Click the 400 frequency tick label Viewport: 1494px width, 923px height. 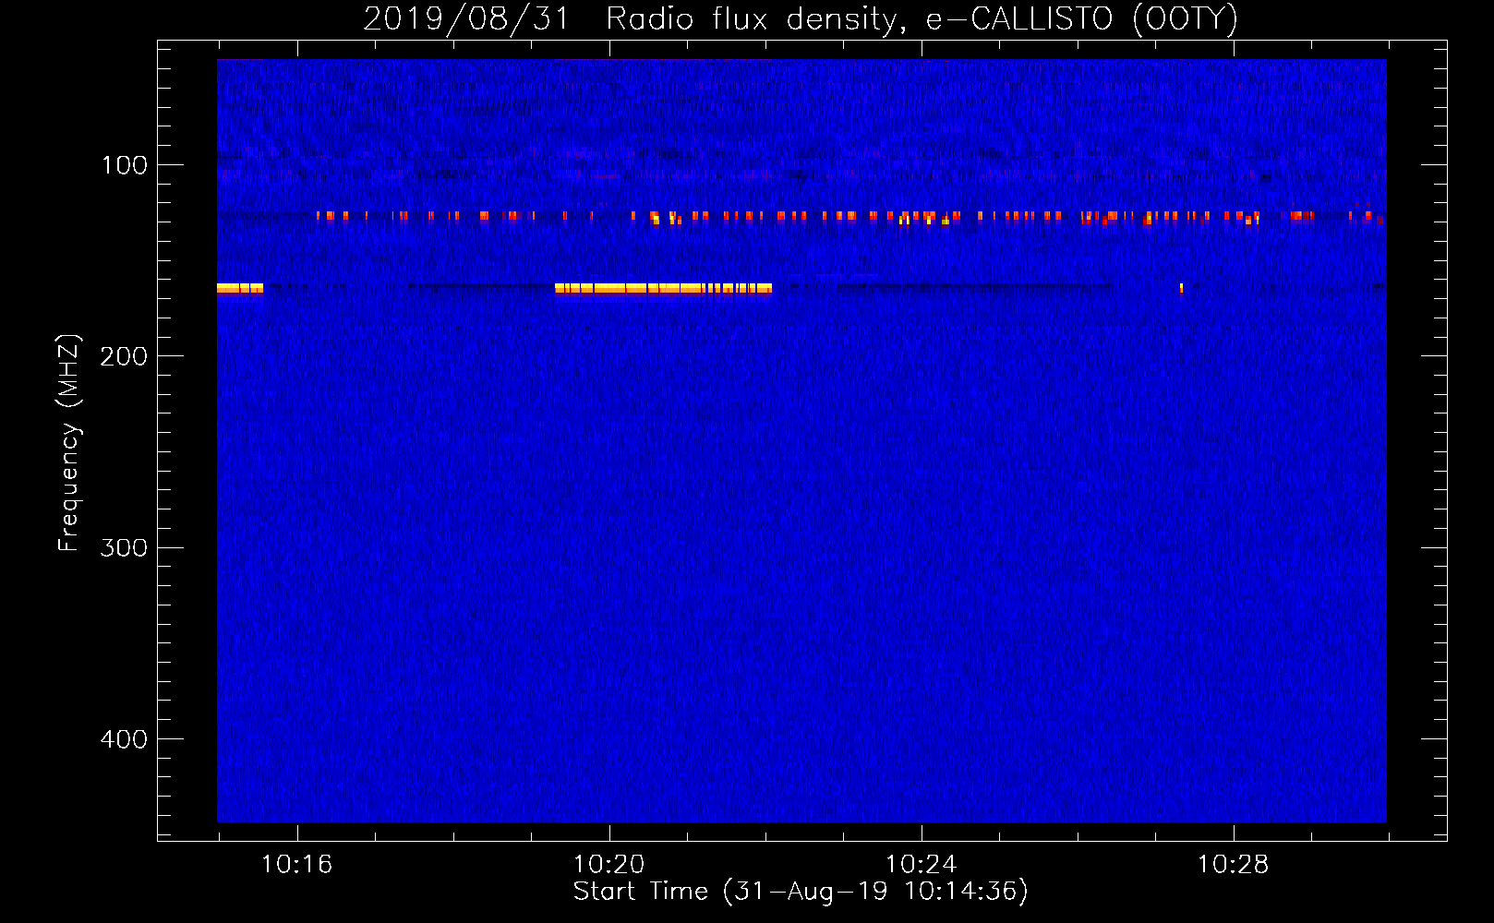point(124,739)
